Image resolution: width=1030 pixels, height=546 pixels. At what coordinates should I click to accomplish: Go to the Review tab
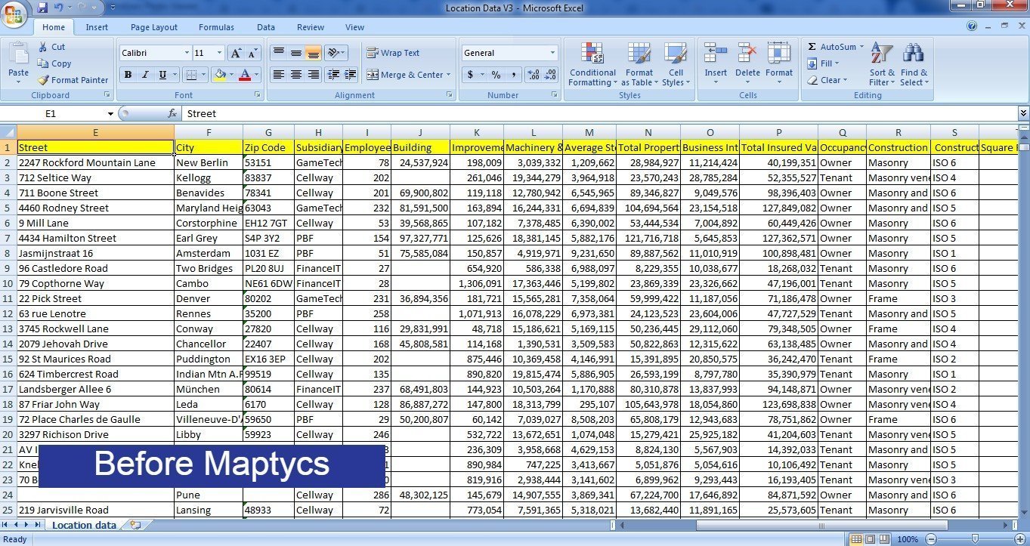click(x=311, y=27)
